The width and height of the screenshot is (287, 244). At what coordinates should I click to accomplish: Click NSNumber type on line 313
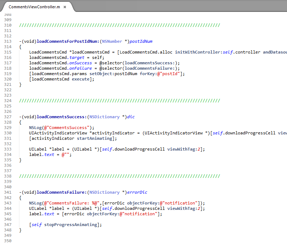112,41
